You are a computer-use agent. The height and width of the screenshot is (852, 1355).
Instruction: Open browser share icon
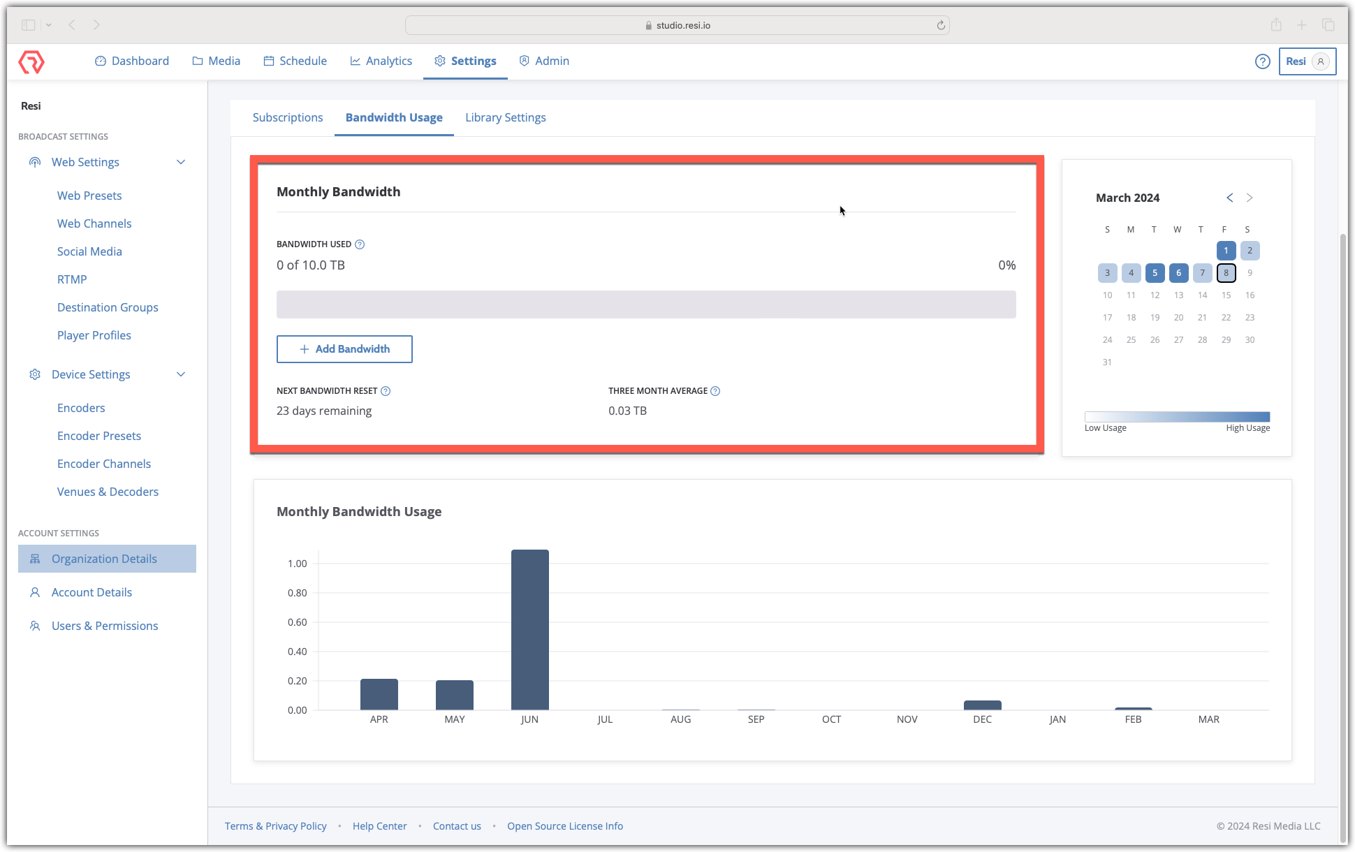[x=1276, y=25]
